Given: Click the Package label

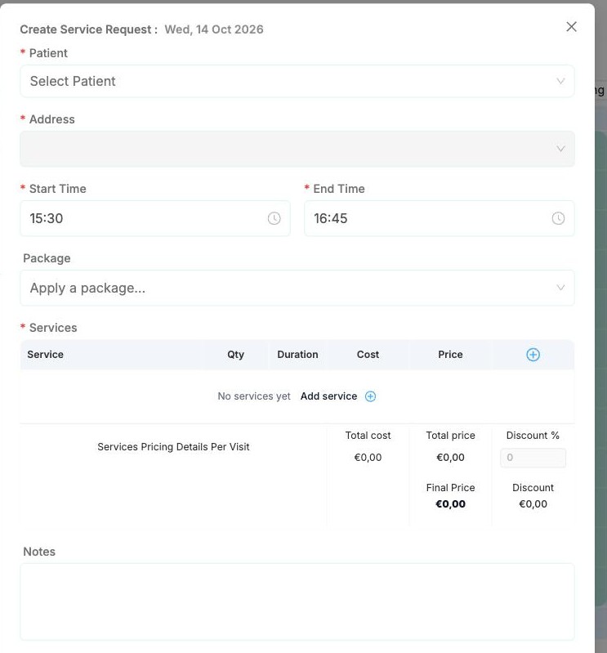Looking at the screenshot, I should click(47, 258).
